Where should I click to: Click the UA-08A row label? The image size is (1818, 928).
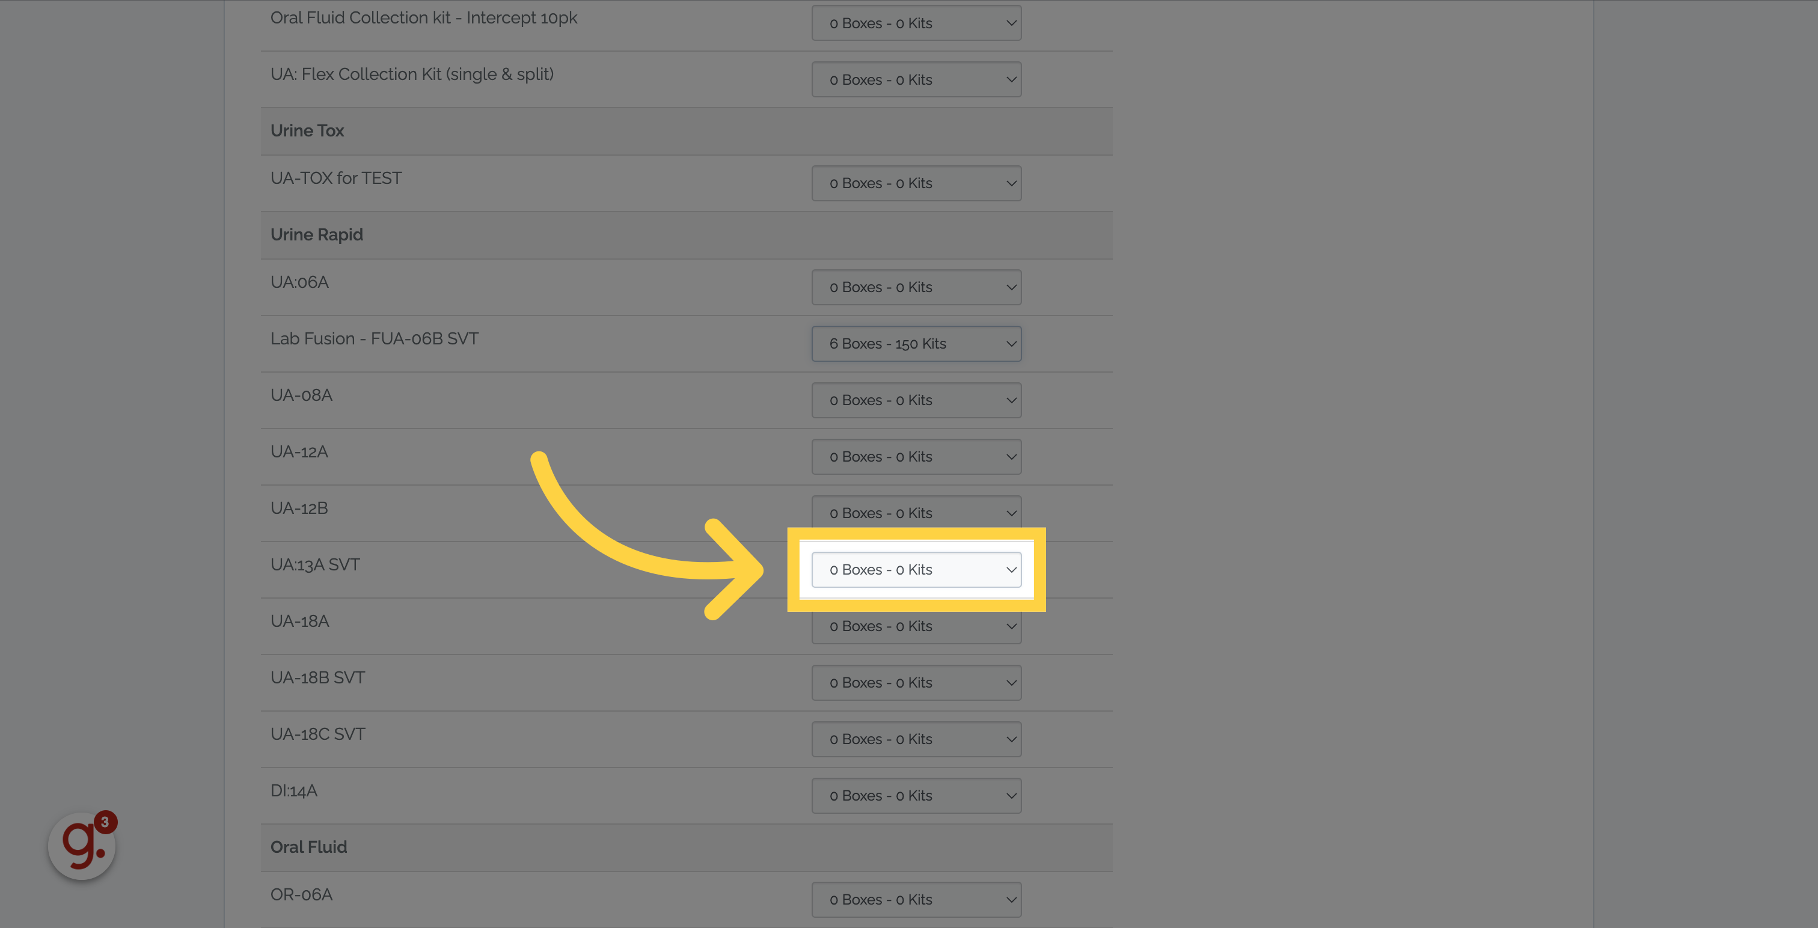click(301, 395)
